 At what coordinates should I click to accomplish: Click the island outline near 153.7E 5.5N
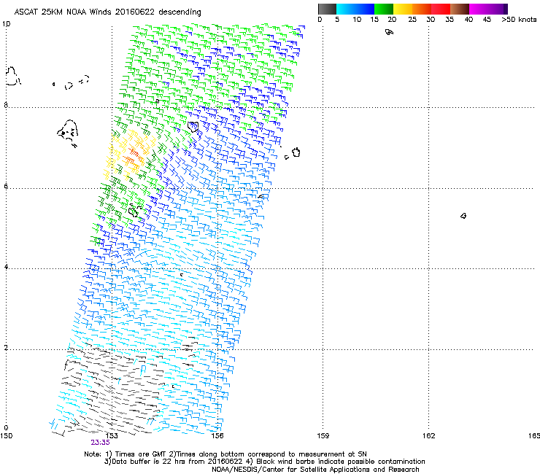click(134, 210)
